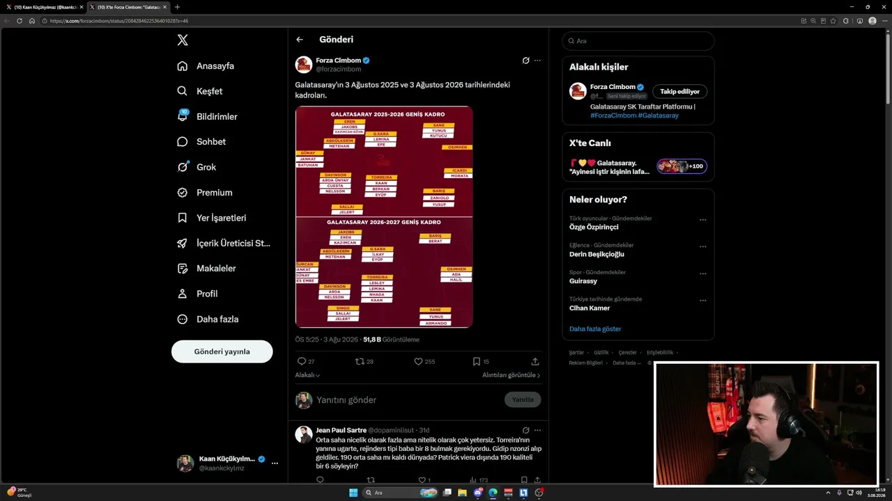Open File Explorer from the taskbar
The width and height of the screenshot is (892, 501).
(462, 493)
